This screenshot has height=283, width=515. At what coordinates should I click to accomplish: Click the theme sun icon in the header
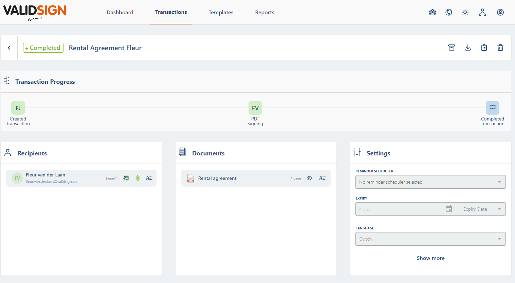click(x=465, y=12)
